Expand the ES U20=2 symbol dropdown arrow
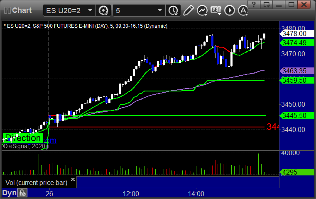Image resolution: width=316 pixels, height=199 pixels. tap(90, 10)
